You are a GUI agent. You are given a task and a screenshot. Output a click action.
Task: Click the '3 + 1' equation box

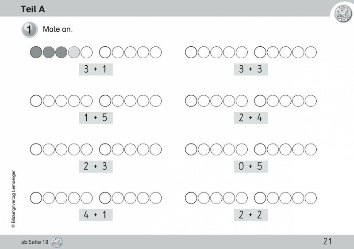pos(96,69)
